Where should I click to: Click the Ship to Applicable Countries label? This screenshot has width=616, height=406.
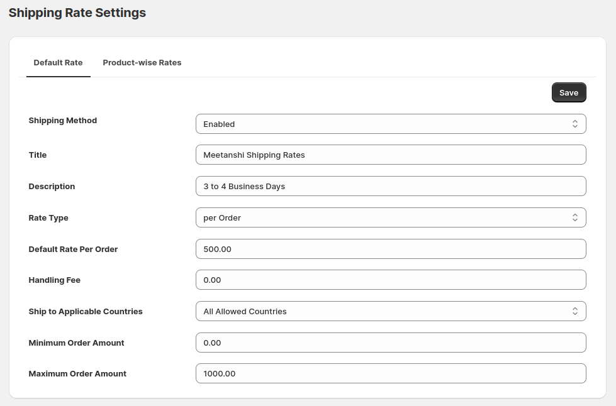pos(86,312)
